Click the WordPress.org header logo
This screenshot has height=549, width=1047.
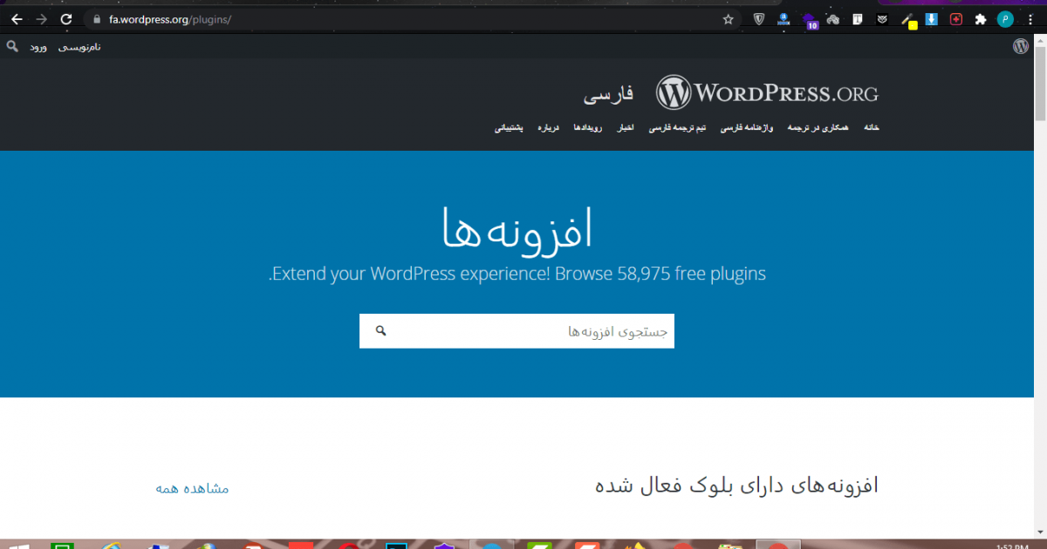coord(768,93)
